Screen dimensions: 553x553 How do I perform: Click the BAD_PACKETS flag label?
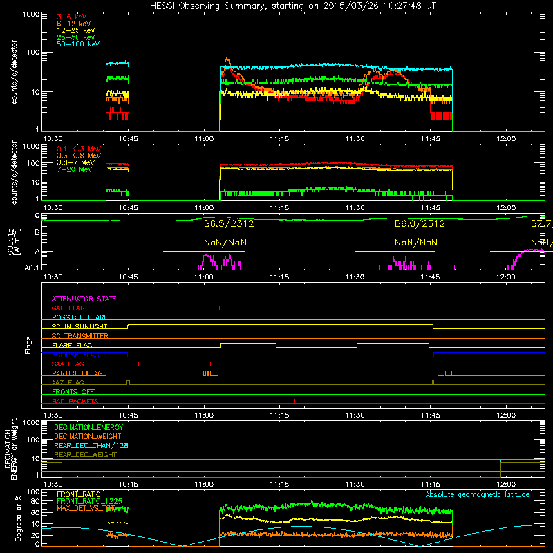[75, 401]
